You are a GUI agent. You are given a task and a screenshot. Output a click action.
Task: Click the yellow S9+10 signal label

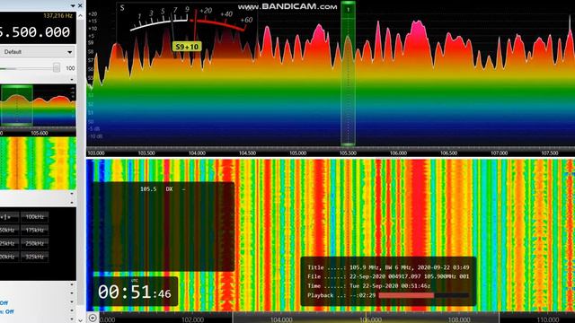[x=187, y=47]
